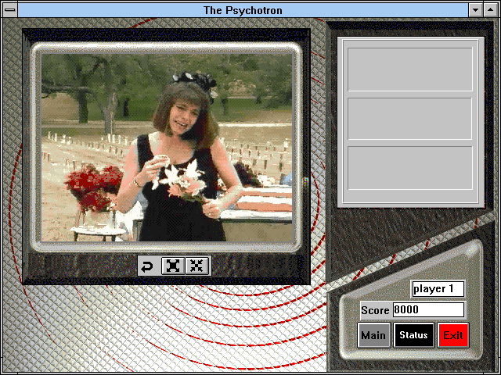Select the bottom empty response panel
Image resolution: width=501 pixels, height=375 pixels.
pos(410,168)
